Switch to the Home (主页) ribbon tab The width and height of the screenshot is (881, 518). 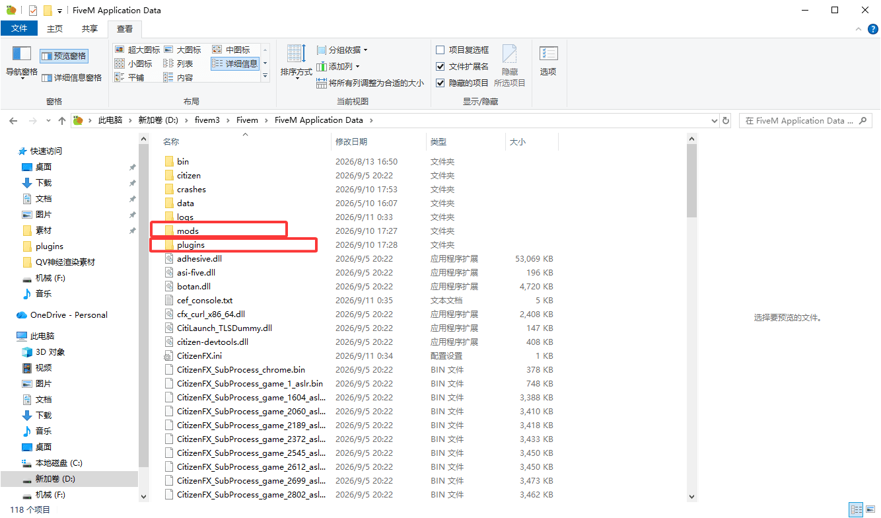coord(55,28)
